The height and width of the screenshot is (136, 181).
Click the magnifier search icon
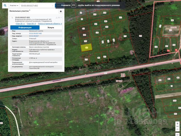pos(5,5)
